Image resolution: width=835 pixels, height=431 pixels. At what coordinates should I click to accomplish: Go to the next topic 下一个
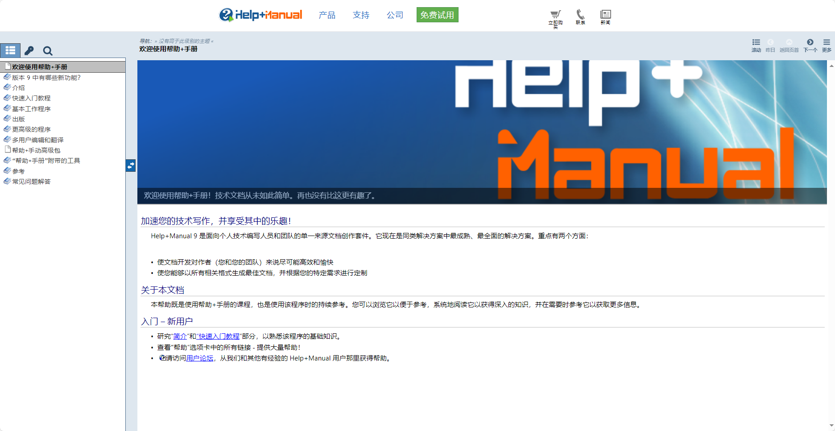pos(810,45)
